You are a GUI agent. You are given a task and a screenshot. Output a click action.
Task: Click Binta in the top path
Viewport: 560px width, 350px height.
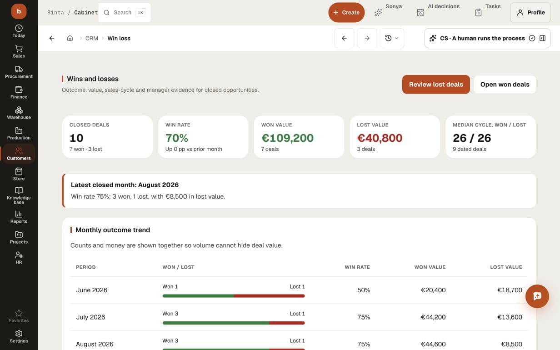(55, 12)
